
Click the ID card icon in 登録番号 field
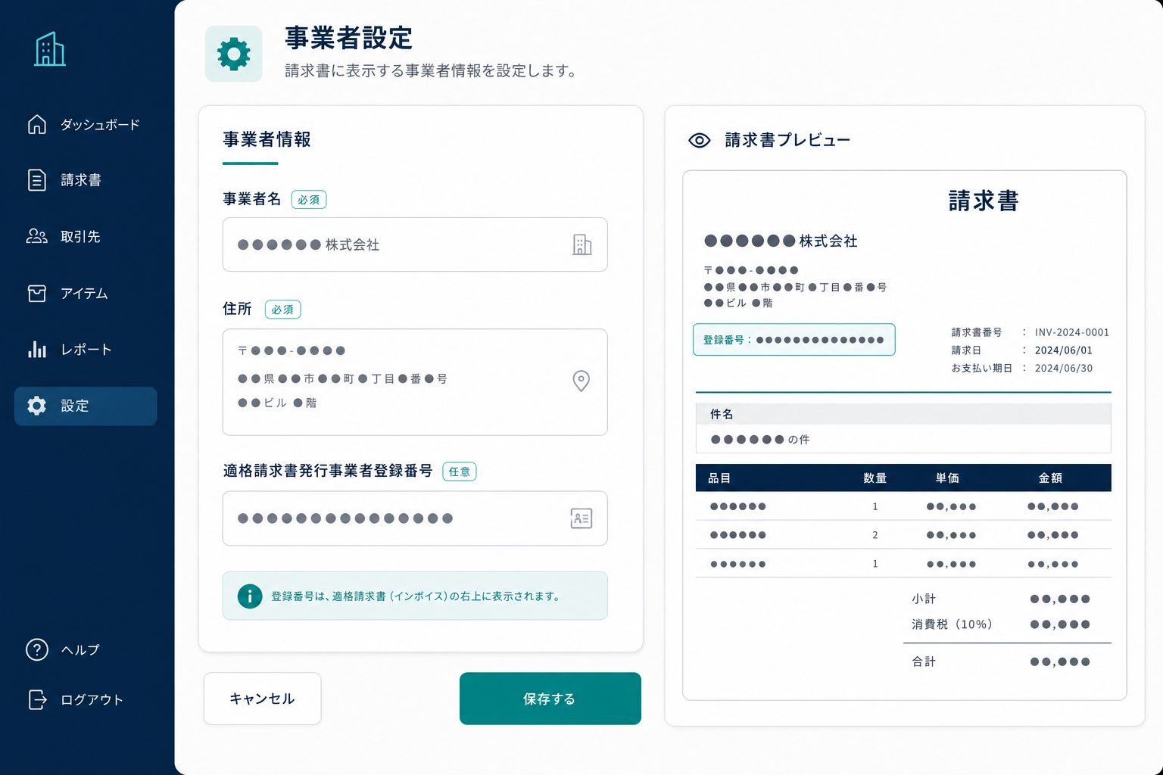pos(581,518)
